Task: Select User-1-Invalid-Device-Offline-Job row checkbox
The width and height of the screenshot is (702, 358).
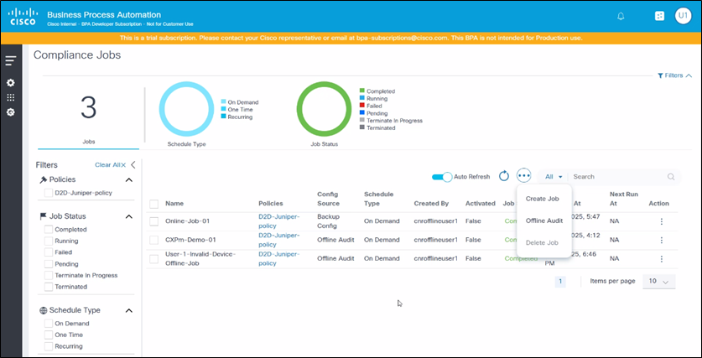Action: click(154, 259)
